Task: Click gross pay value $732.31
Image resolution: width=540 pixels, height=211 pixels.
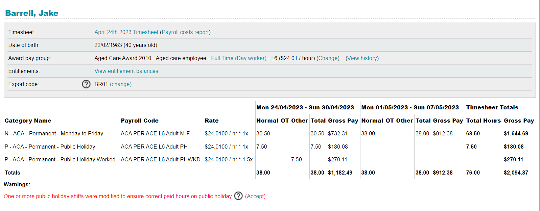Action: (338, 133)
